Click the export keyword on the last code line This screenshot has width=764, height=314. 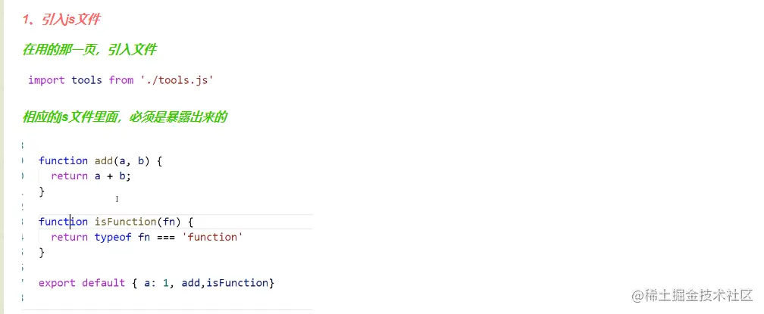click(x=57, y=282)
